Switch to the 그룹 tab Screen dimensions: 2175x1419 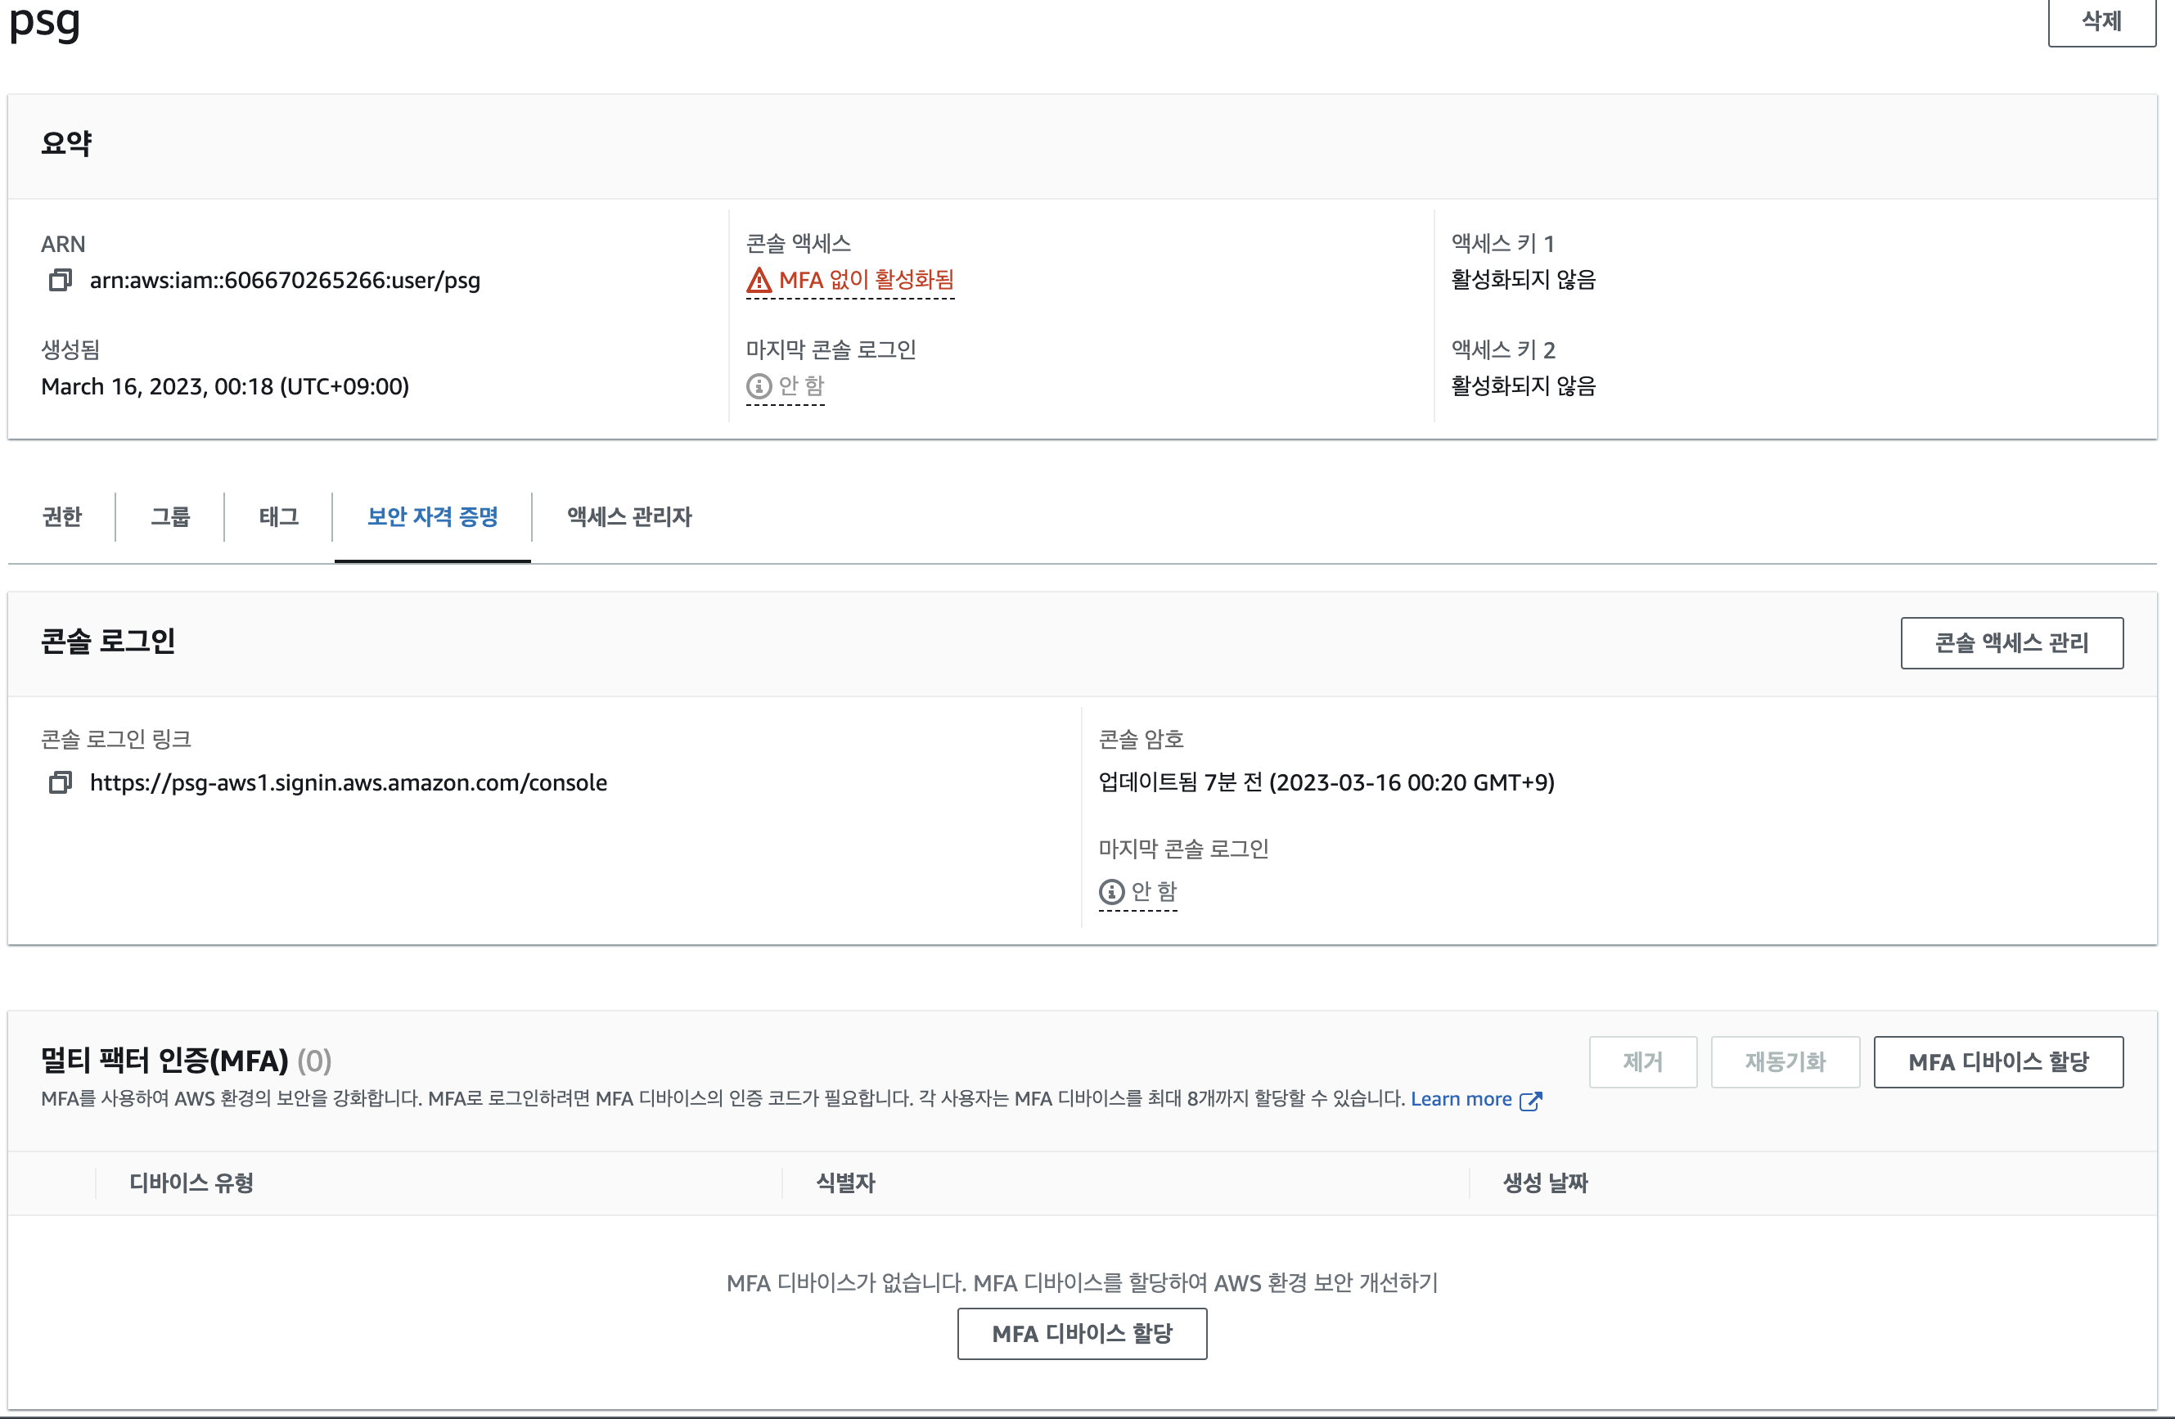pyautogui.click(x=170, y=517)
